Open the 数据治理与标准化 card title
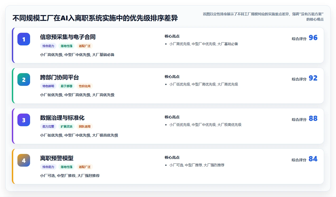Screen dimensions: 336x197 [62, 118]
